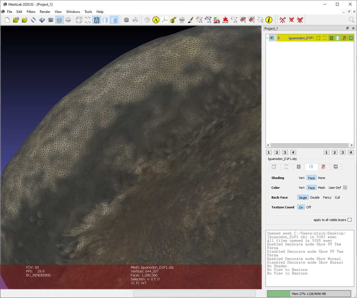Reload the current mesh with the arrows icon

33,20
